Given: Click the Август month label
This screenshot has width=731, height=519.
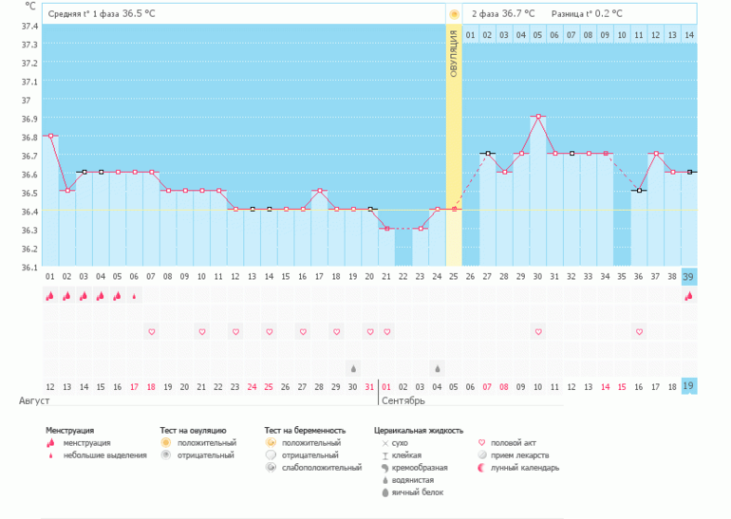Looking at the screenshot, I should tap(34, 401).
